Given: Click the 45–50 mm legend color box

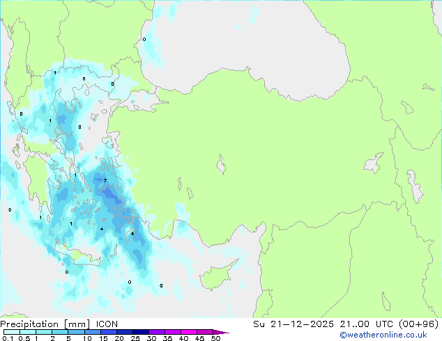Looking at the screenshot, I should tap(205, 332).
